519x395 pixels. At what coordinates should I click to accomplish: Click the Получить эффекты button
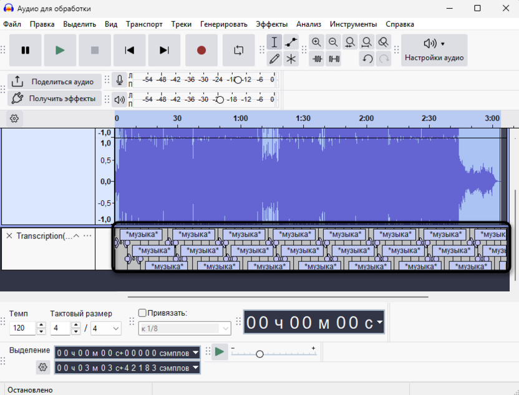(x=55, y=99)
